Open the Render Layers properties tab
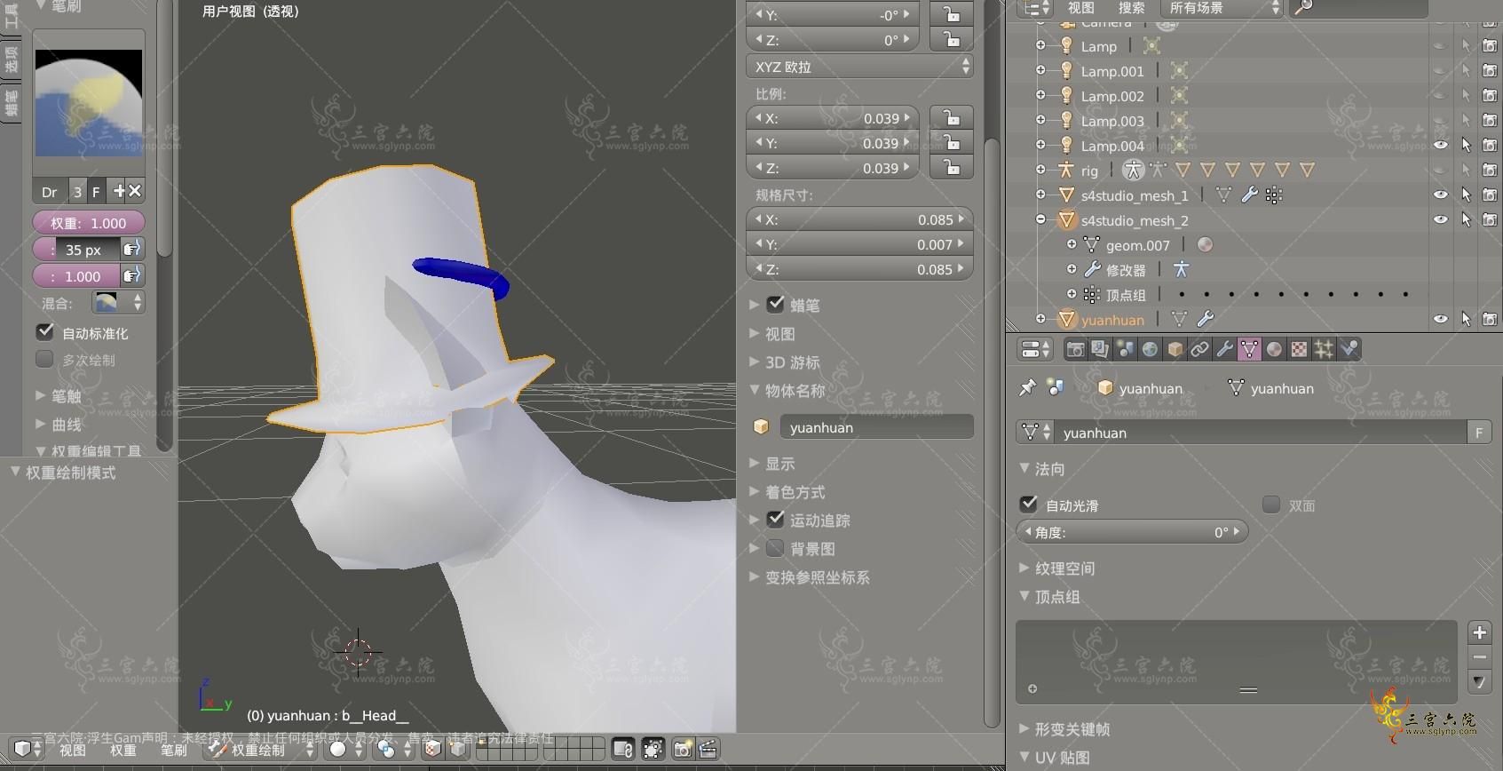This screenshot has width=1503, height=771. [1100, 349]
